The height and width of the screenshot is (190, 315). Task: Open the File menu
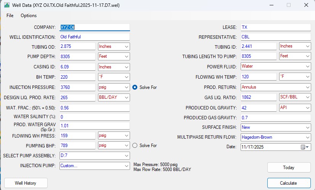coord(10,16)
